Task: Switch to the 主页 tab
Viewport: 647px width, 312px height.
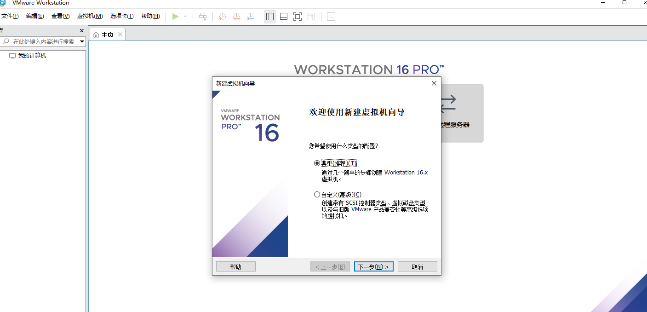Action: [107, 35]
